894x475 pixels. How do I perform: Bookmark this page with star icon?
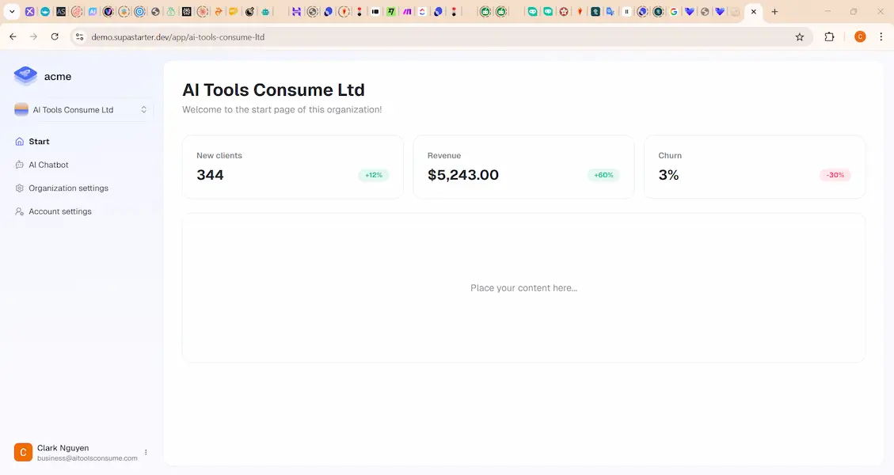pyautogui.click(x=800, y=37)
